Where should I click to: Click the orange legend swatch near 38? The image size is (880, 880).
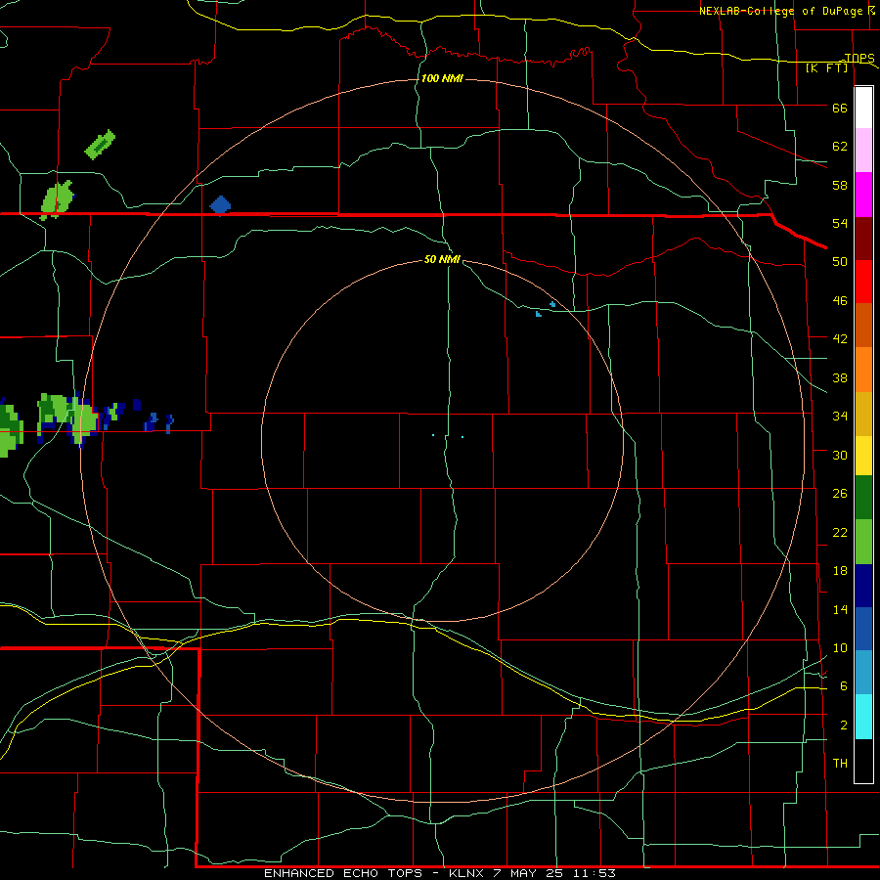[863, 370]
